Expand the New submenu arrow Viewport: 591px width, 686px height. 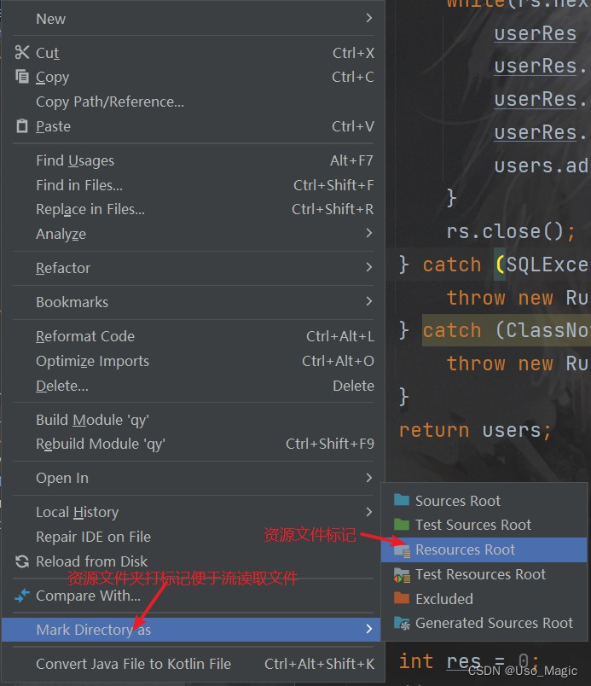pyautogui.click(x=369, y=18)
